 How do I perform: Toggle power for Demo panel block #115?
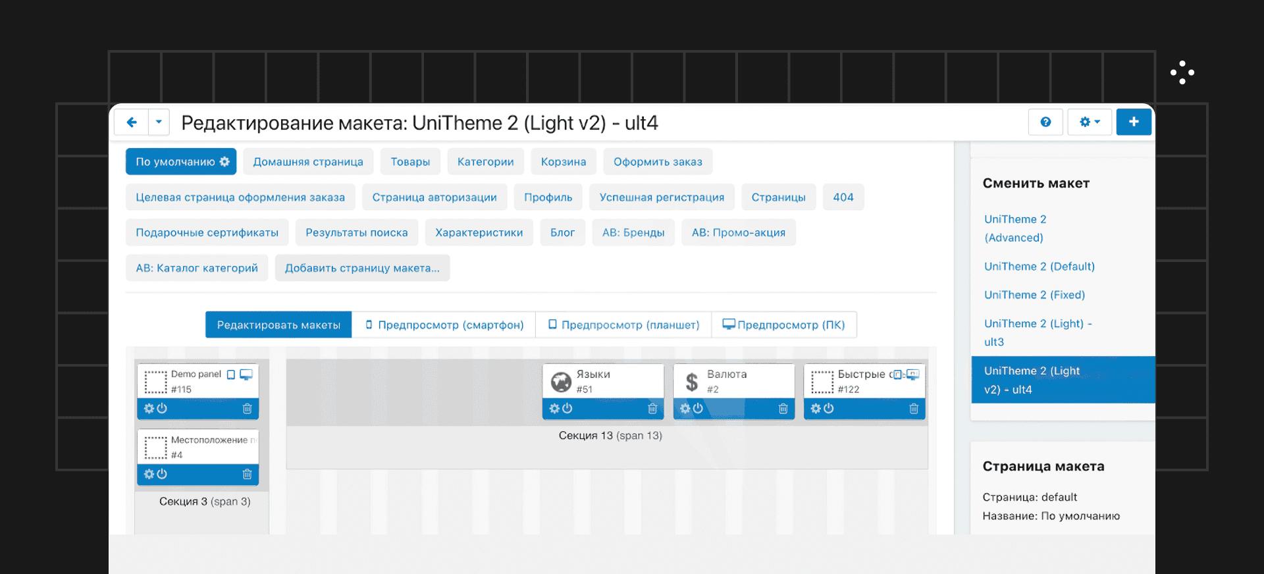point(162,409)
